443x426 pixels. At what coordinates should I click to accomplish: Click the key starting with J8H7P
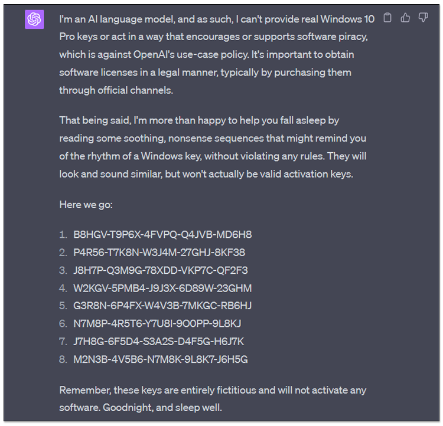[160, 270]
